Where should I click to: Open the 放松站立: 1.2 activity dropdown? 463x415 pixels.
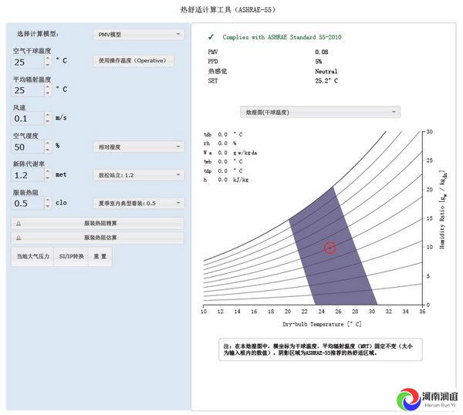[138, 175]
